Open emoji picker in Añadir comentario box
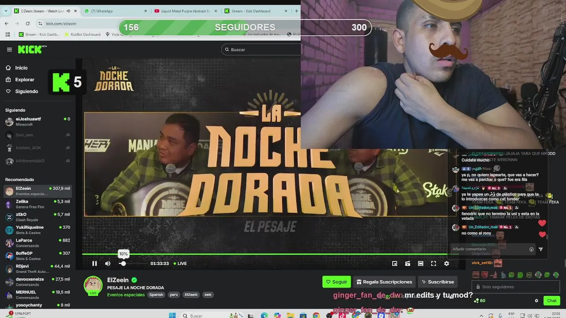Viewport: 566px width, 318px height. 532,249
